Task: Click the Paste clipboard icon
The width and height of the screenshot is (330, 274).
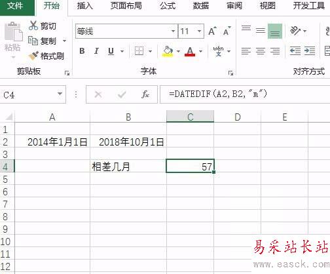Action: click(x=14, y=31)
